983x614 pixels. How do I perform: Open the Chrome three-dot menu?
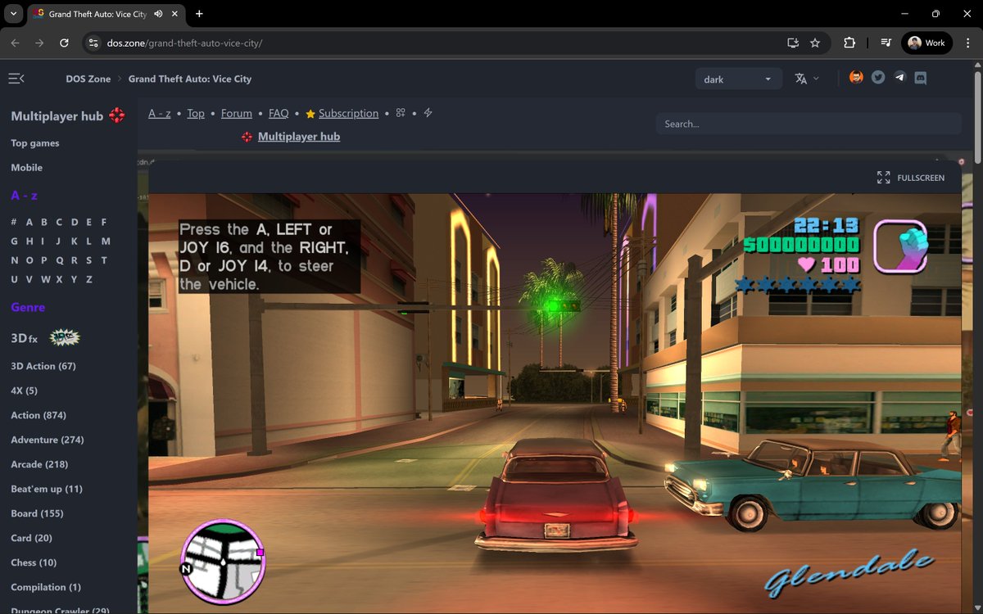tap(967, 43)
